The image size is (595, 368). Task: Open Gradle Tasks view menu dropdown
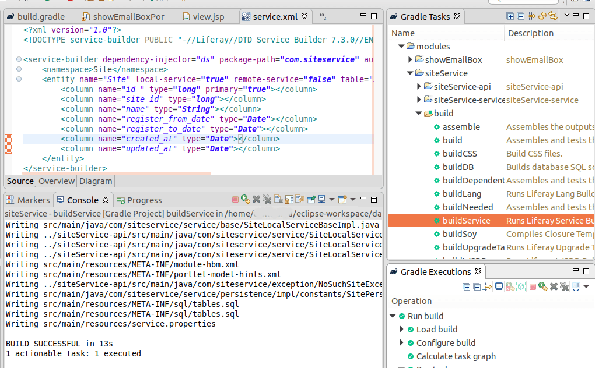(x=567, y=15)
